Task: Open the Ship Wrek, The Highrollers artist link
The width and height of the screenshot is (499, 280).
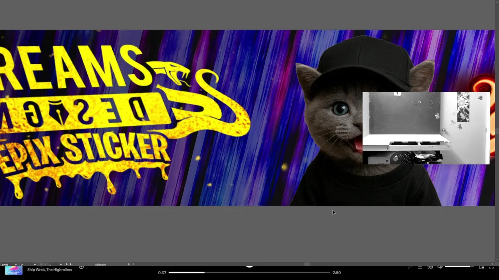Action: coord(50,269)
